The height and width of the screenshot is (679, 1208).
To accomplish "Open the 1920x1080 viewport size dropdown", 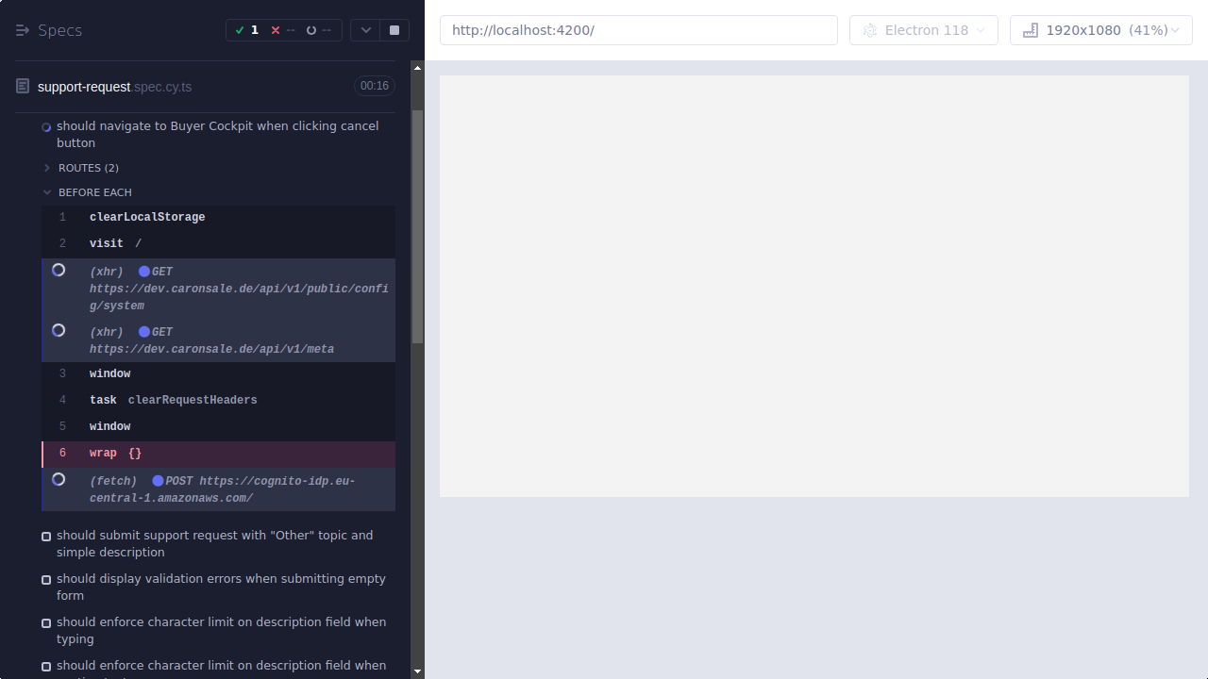I will point(1100,29).
